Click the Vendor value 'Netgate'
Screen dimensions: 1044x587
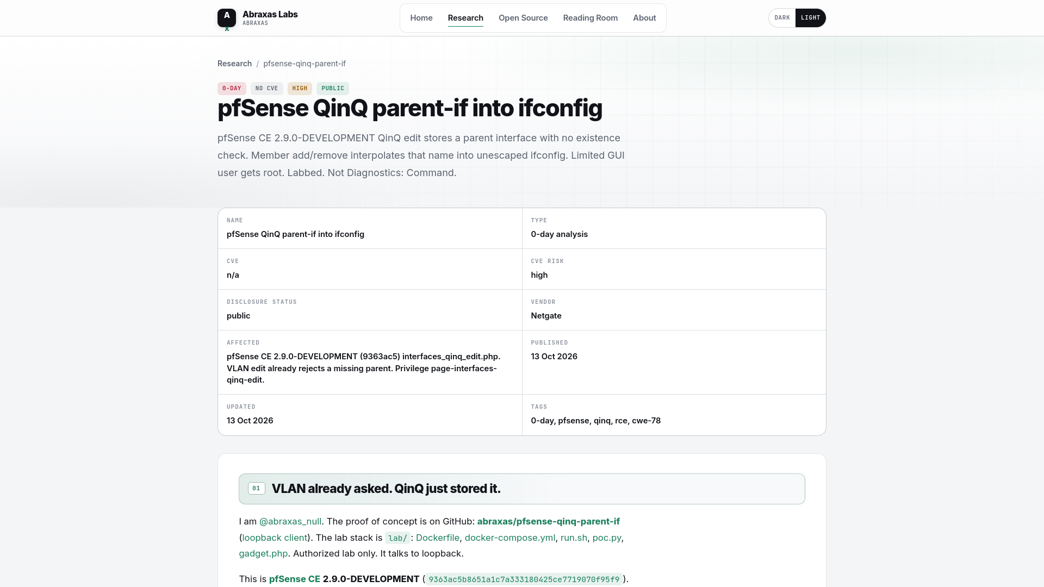pyautogui.click(x=546, y=316)
